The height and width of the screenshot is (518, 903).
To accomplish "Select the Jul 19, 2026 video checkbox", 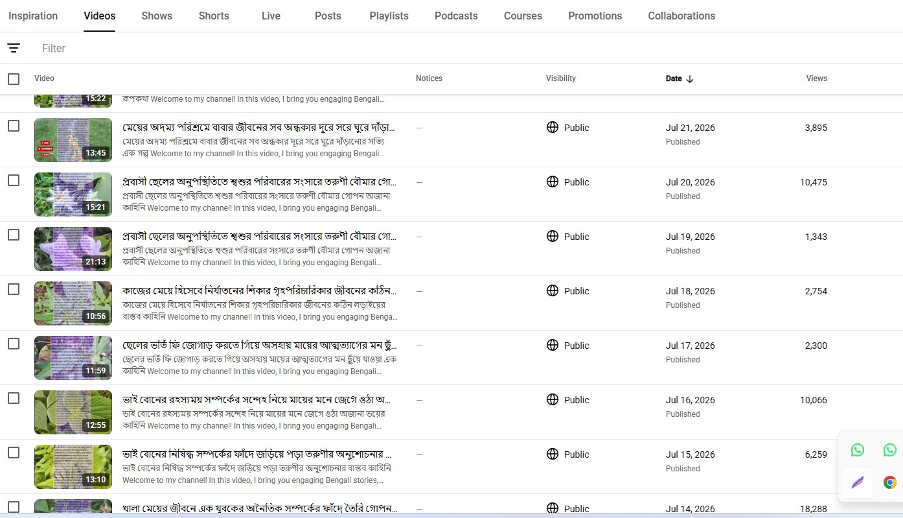I will 14,235.
